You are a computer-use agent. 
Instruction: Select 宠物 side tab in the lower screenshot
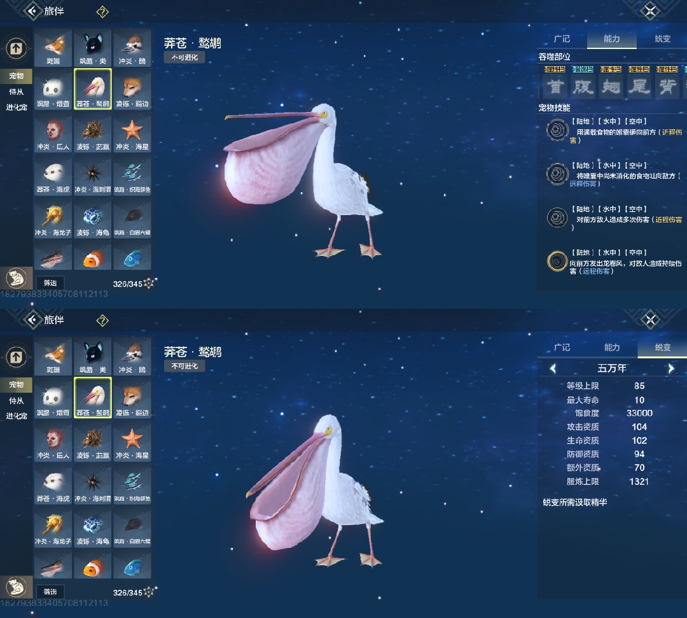[x=16, y=384]
